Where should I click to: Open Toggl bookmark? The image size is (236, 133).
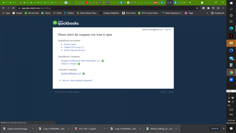(x=189, y=13)
